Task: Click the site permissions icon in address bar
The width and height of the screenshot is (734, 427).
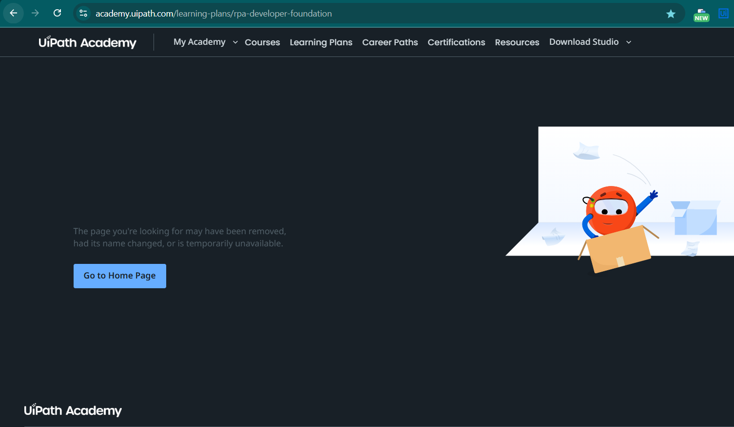Action: [83, 13]
